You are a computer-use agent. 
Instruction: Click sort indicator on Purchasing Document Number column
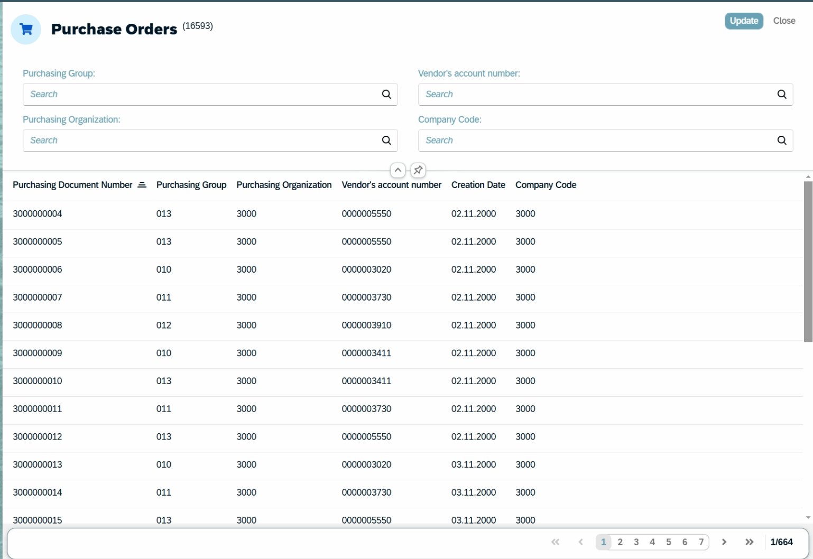(142, 185)
